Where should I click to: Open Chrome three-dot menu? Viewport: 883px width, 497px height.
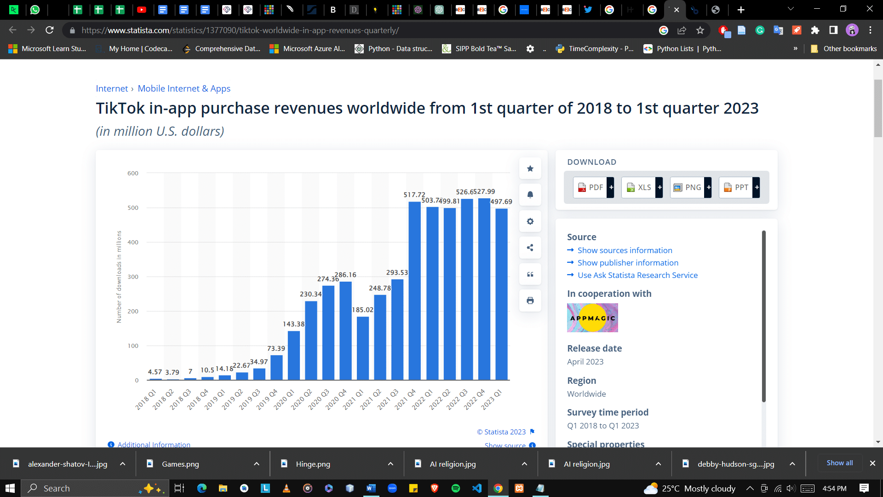coord(870,30)
